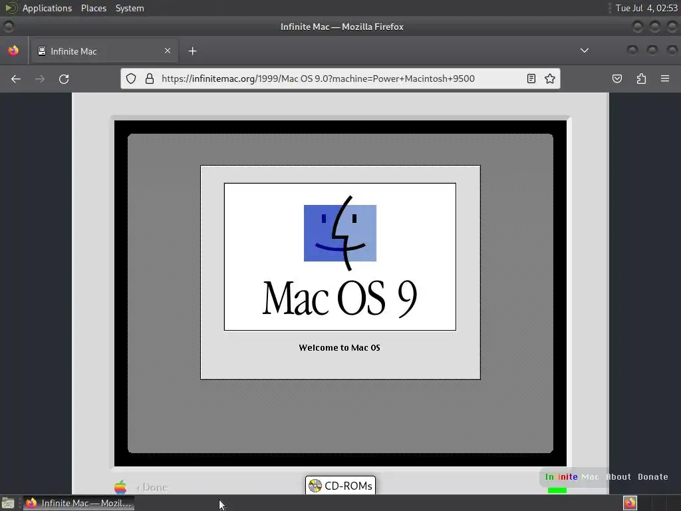
Task: Click Firefox icon in the system tray
Action: [x=630, y=503]
